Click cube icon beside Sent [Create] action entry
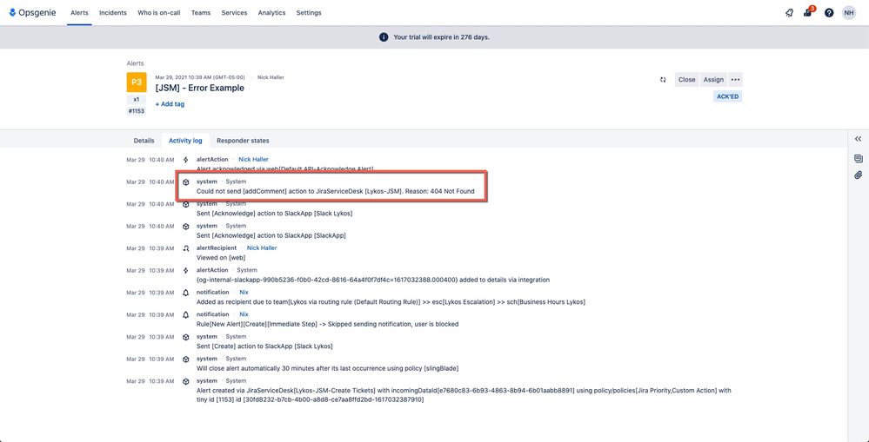The height and width of the screenshot is (442, 869). pyautogui.click(x=186, y=337)
